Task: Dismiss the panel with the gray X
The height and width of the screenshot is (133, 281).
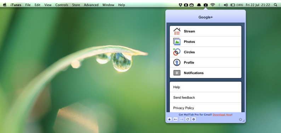Action: point(241,120)
